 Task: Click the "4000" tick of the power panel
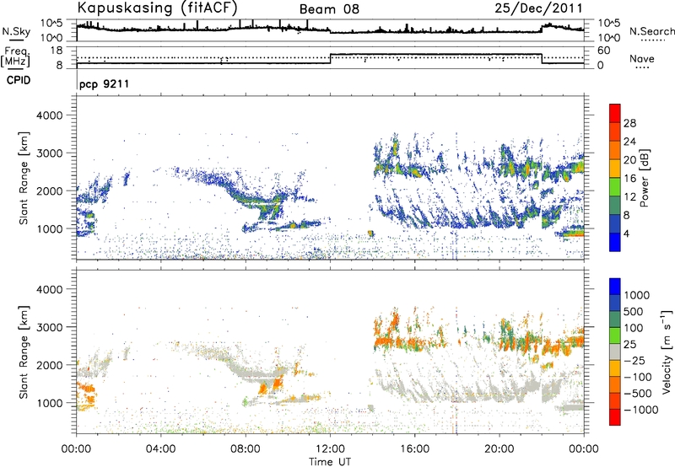[49, 115]
